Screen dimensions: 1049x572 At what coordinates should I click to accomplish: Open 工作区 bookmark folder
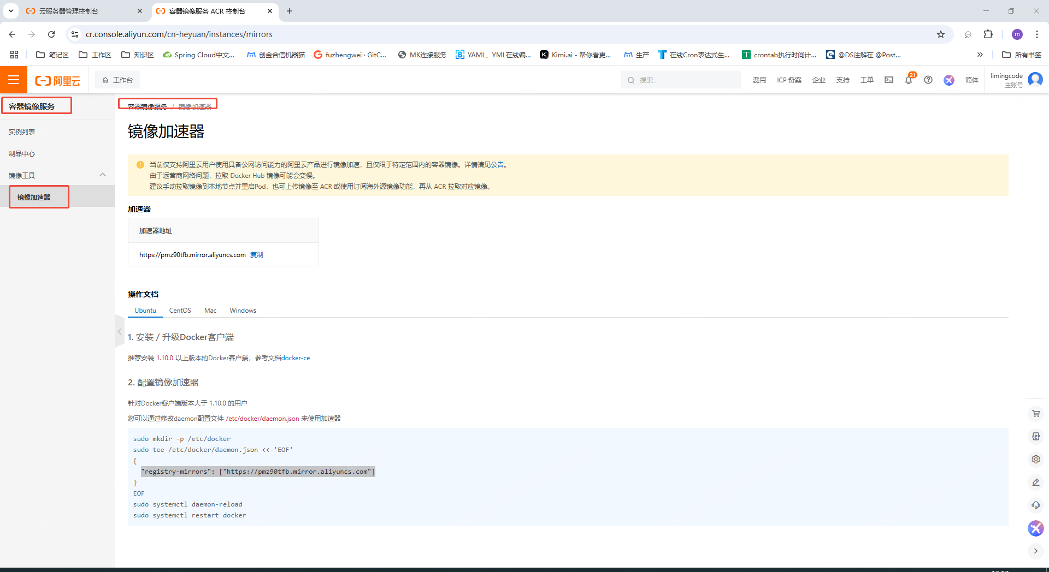pos(95,55)
